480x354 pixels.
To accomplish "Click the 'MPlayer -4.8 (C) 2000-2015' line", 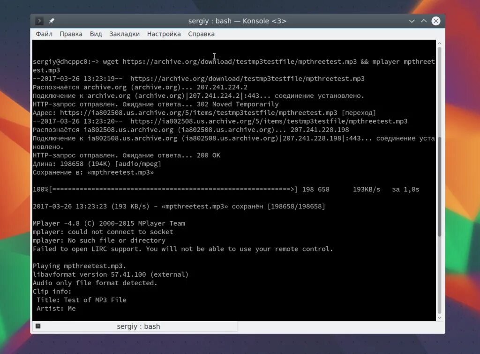I will [x=109, y=223].
